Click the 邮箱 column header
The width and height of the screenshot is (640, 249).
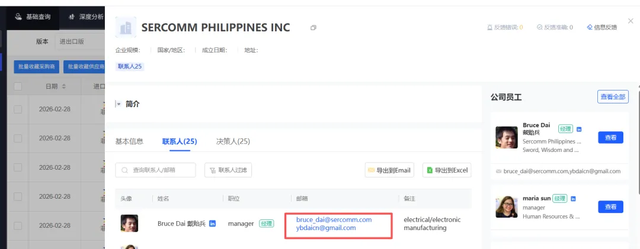(302, 199)
